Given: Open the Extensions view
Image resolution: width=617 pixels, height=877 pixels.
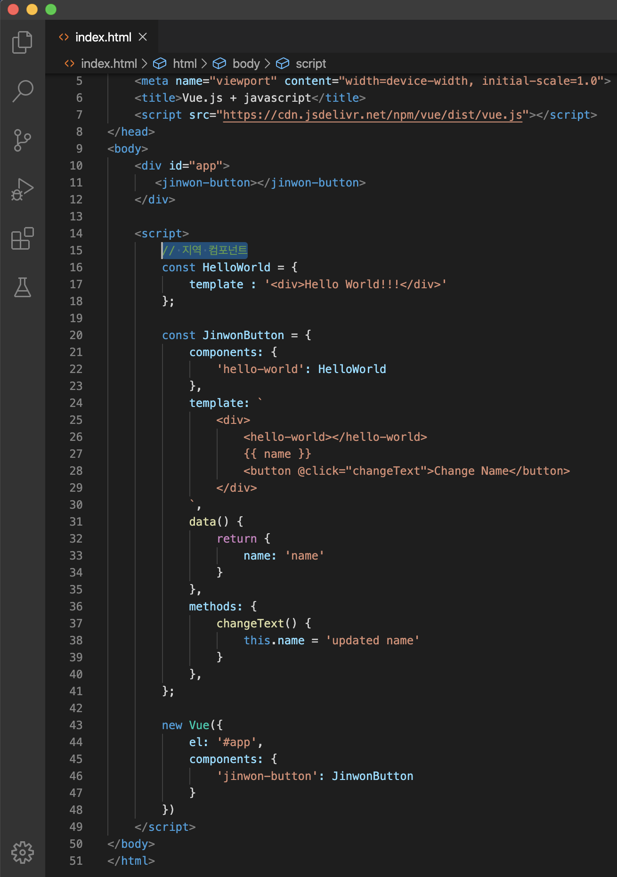Looking at the screenshot, I should click(22, 238).
